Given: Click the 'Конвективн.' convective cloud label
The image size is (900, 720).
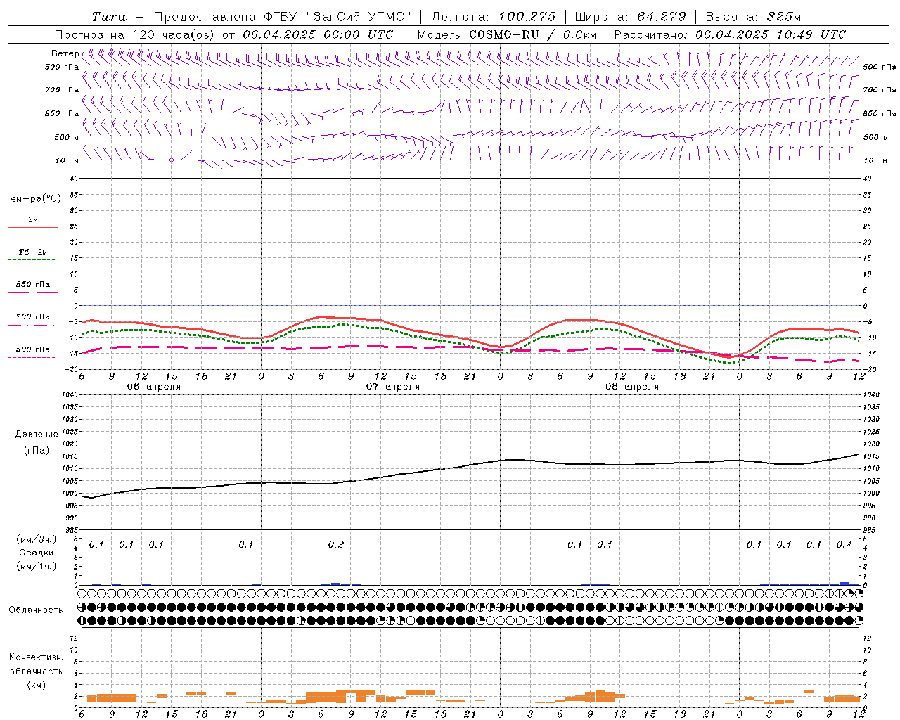Looking at the screenshot, I should pyautogui.click(x=37, y=657).
